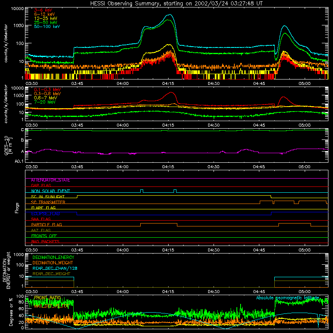
Task: Click the 12-25 keV legend label
Action: (x=46, y=18)
